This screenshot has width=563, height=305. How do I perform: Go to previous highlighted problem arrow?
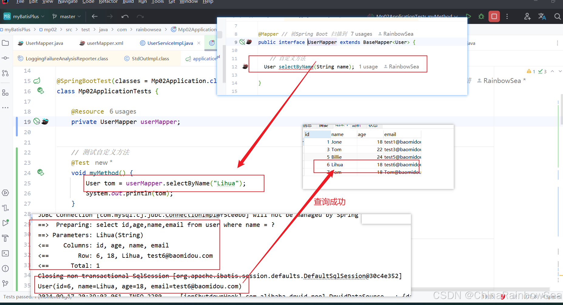coord(552,71)
